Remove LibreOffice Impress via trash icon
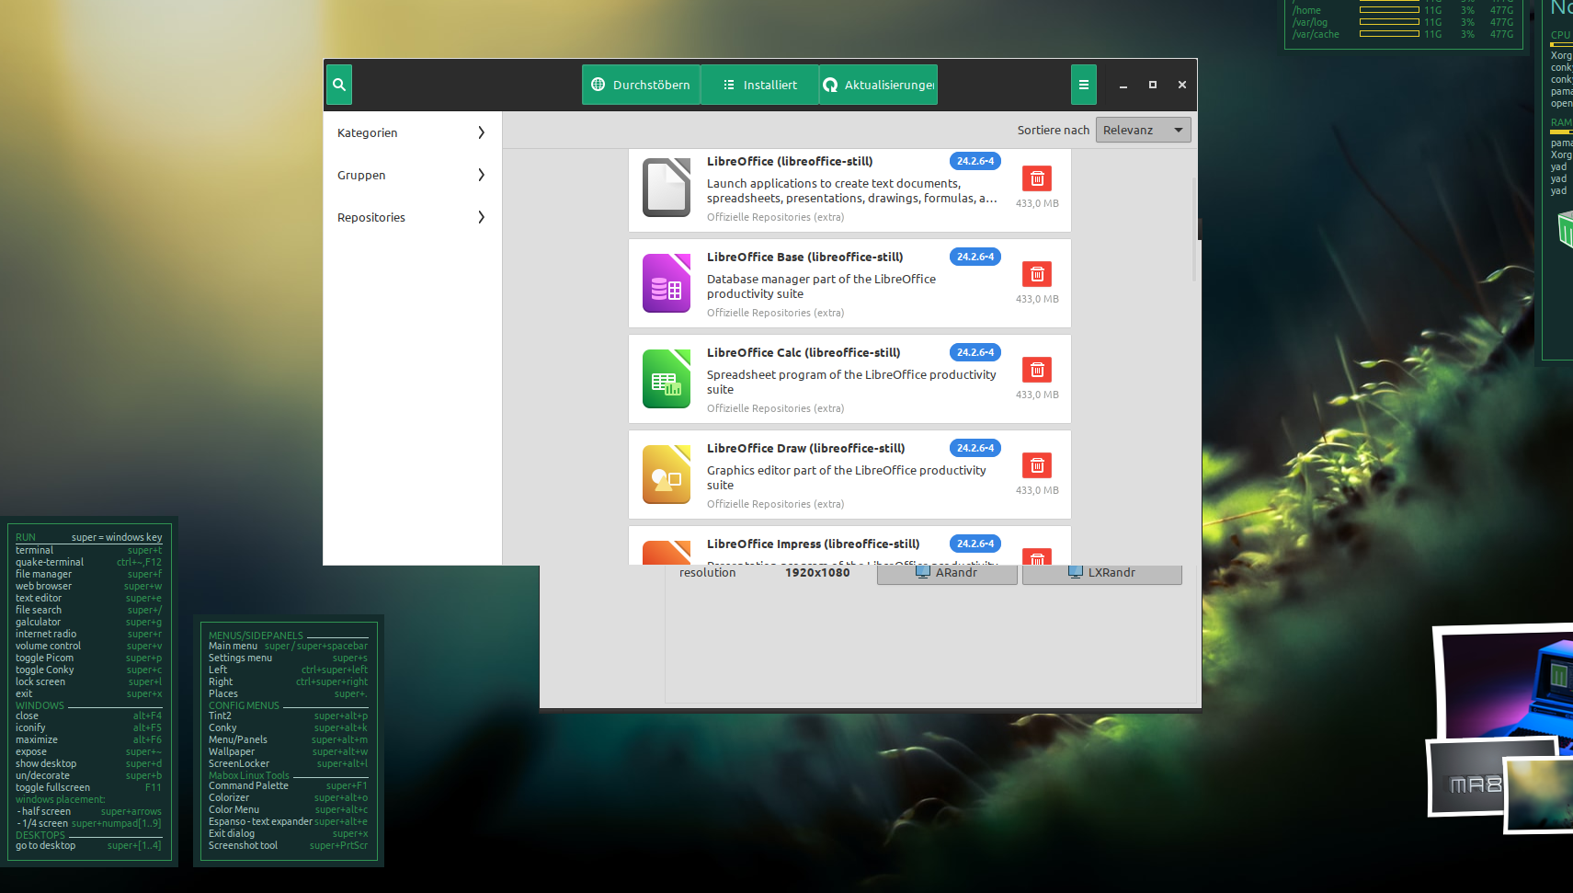Screen dimensions: 1573x893 tap(1037, 556)
